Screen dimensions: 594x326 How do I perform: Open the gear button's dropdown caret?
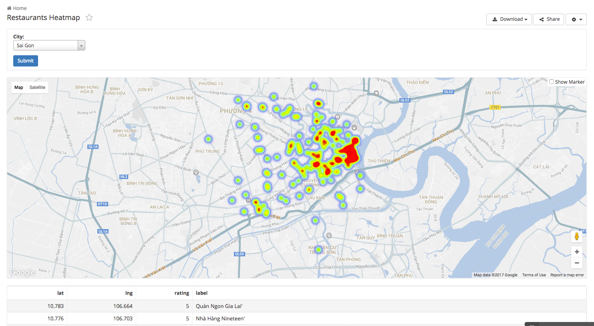pyautogui.click(x=581, y=19)
